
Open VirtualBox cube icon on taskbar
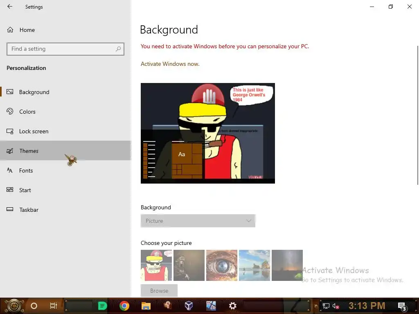coord(189,306)
